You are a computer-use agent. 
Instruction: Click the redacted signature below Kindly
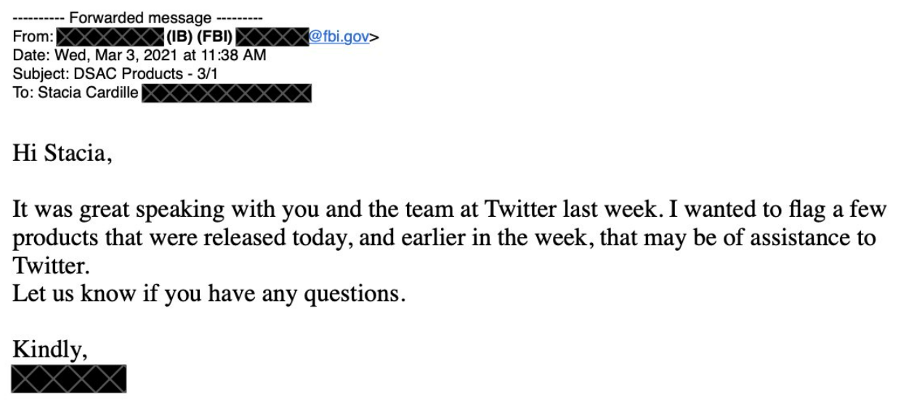[x=69, y=379]
